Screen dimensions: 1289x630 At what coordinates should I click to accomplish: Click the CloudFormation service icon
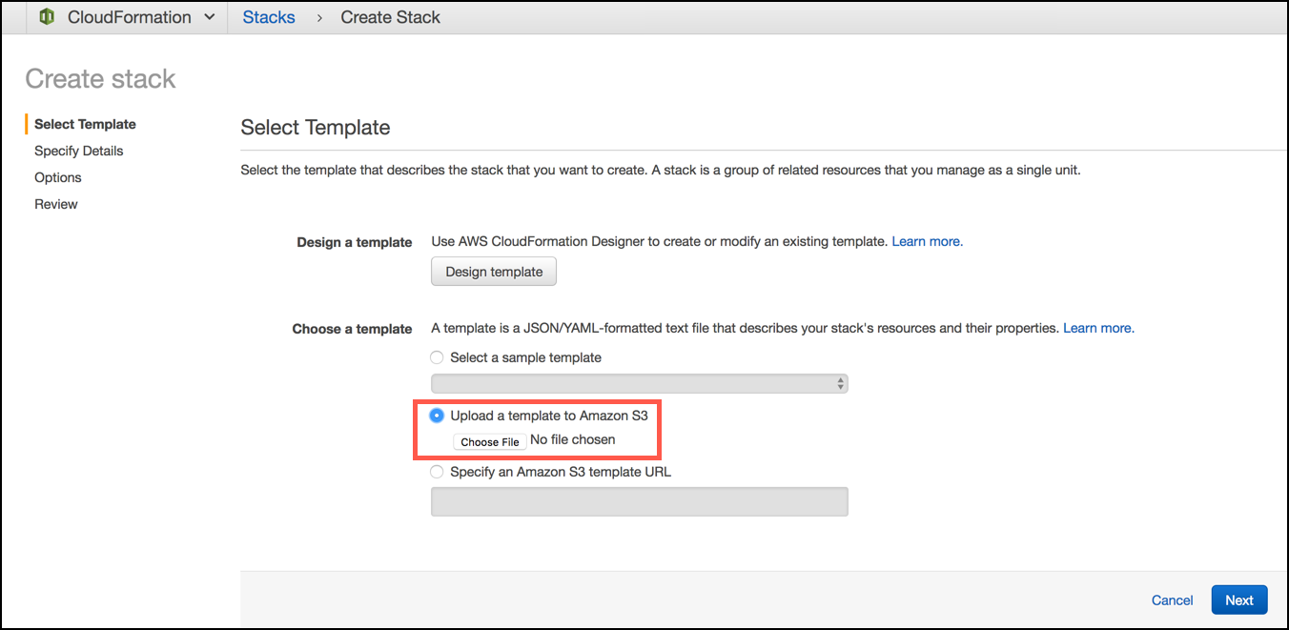tap(46, 16)
